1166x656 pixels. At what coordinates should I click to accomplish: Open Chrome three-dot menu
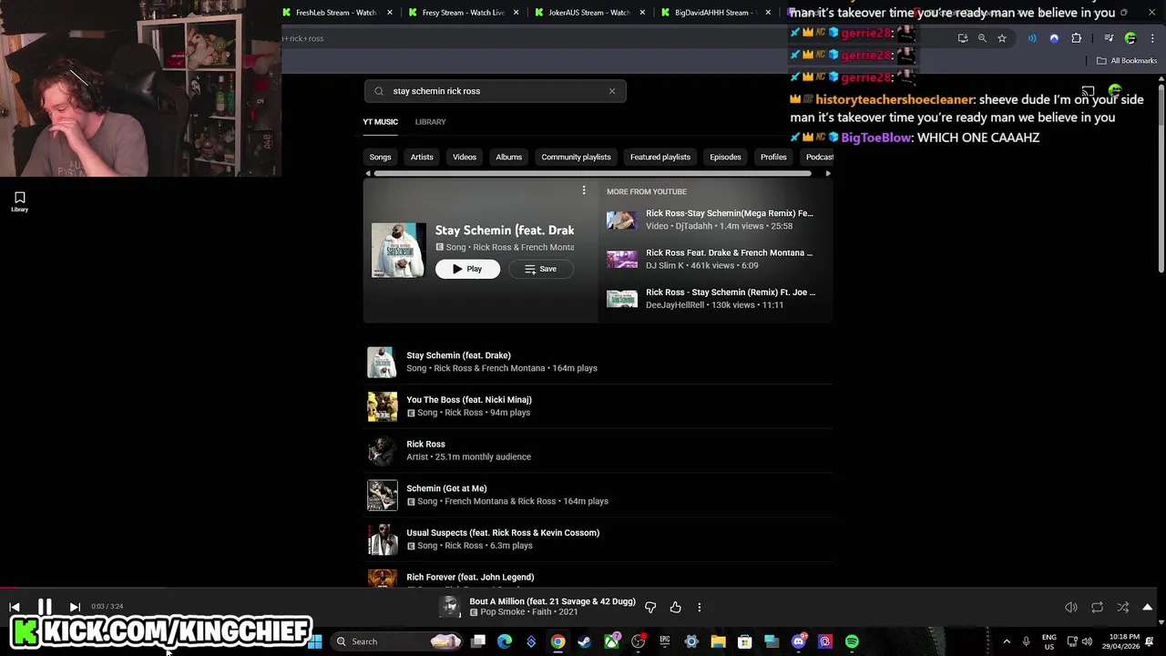tap(1151, 38)
